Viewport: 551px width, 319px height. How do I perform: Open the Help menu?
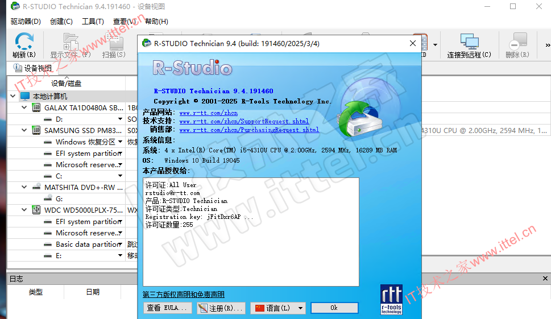click(156, 22)
